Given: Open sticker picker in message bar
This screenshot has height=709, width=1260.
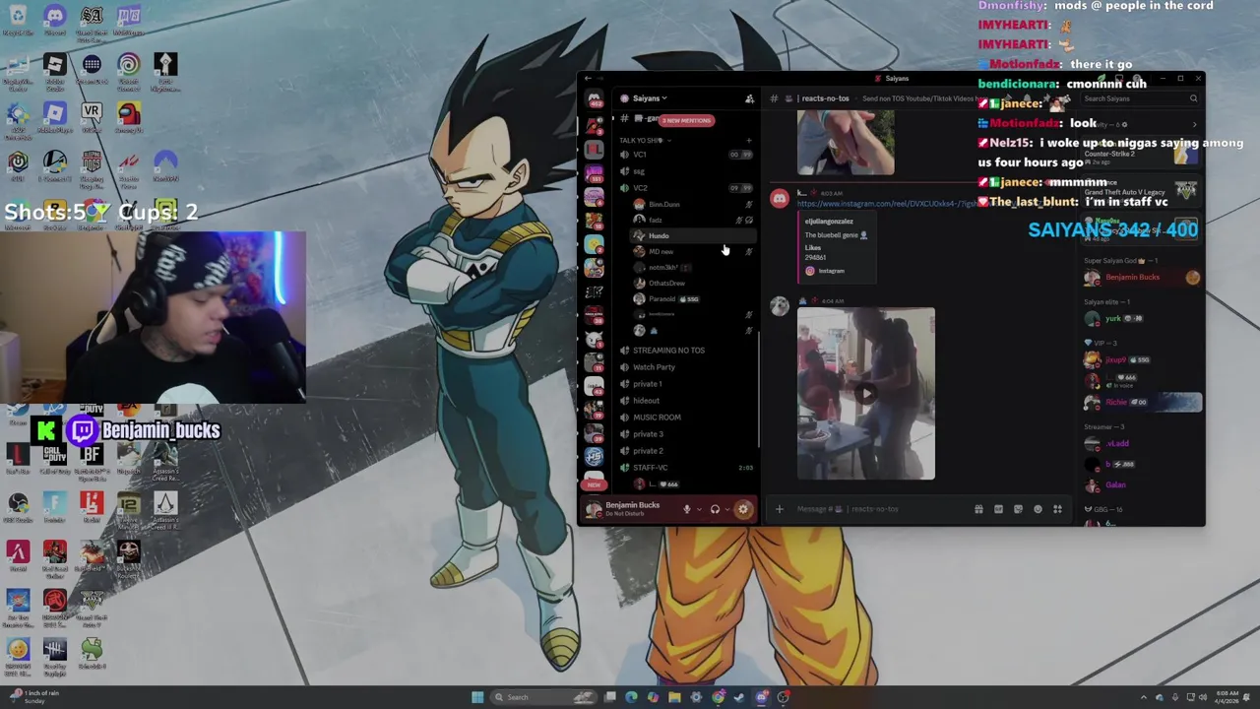Looking at the screenshot, I should 1018,509.
